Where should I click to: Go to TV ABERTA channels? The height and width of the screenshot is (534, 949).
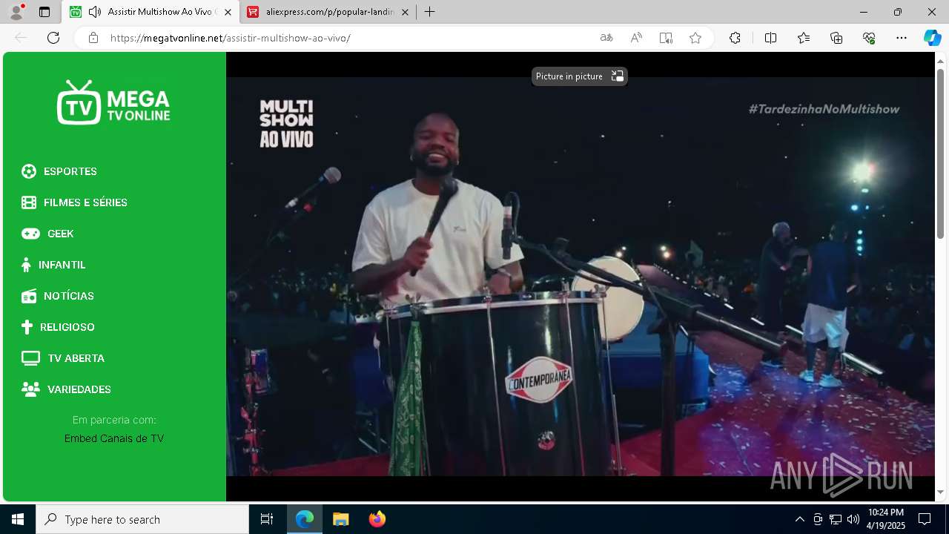pos(76,358)
